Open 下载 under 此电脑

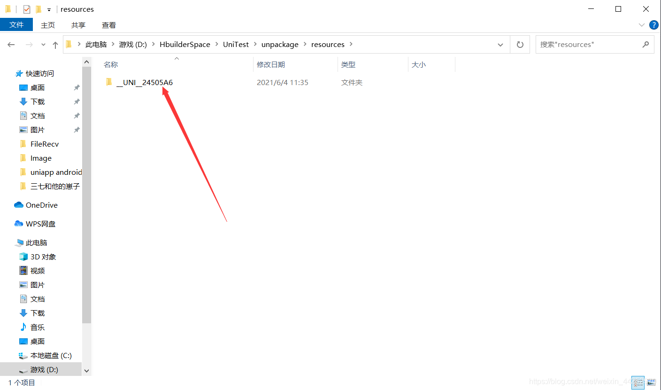38,313
